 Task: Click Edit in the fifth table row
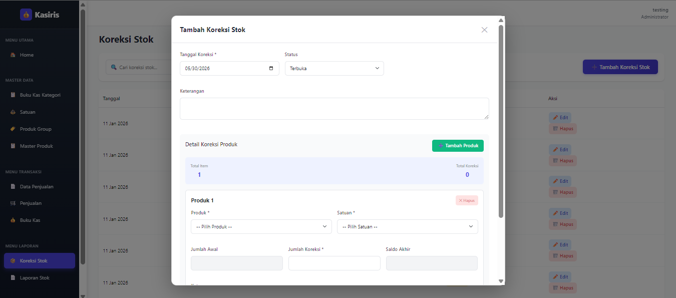(560, 245)
